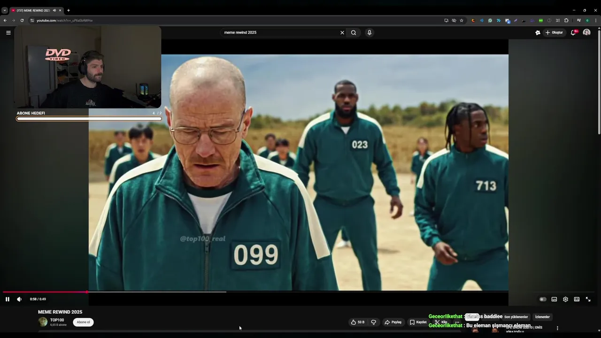Select the Son yüklenenler chip
Image resolution: width=601 pixels, height=338 pixels.
[x=516, y=317]
